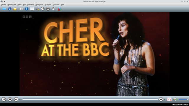This screenshot has height=106, width=189.
Task: Expand the forward options dropdown arrow
Action: coord(164,99)
